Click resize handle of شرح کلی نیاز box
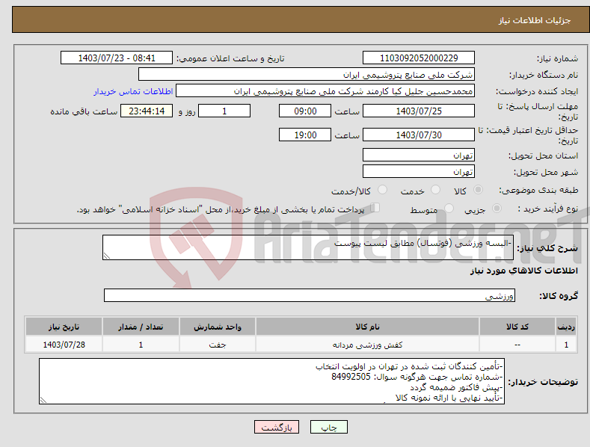Viewport: 590px width, 447px height. (x=107, y=256)
